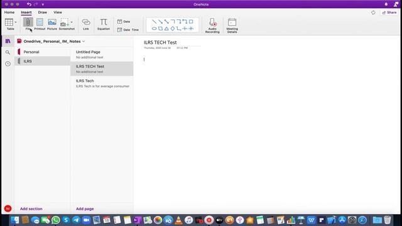Open the Table dropdown arrow
The width and height of the screenshot is (402, 226).
click(16, 23)
